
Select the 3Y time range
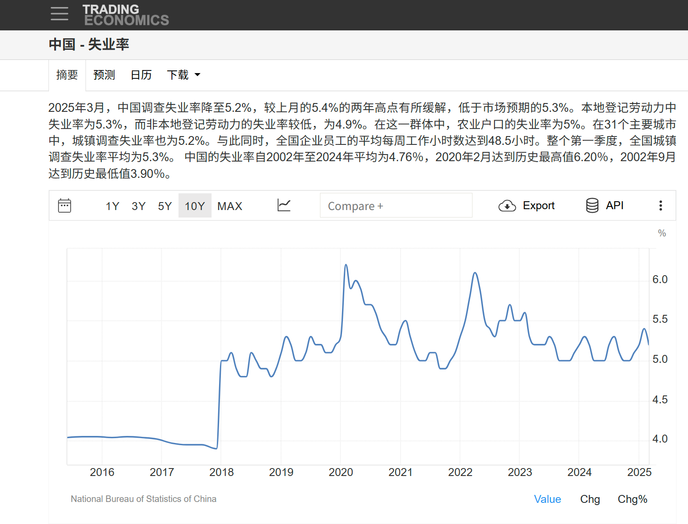coord(138,206)
